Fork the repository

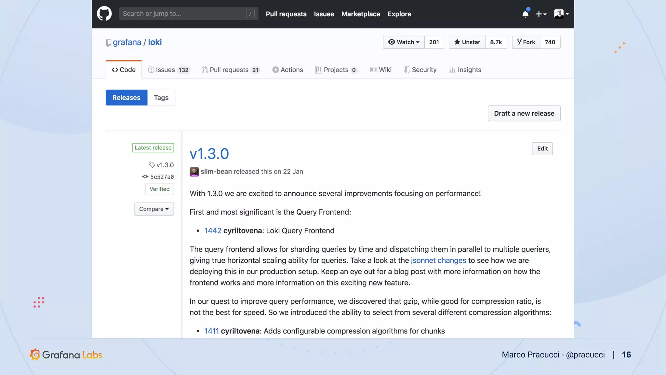526,42
